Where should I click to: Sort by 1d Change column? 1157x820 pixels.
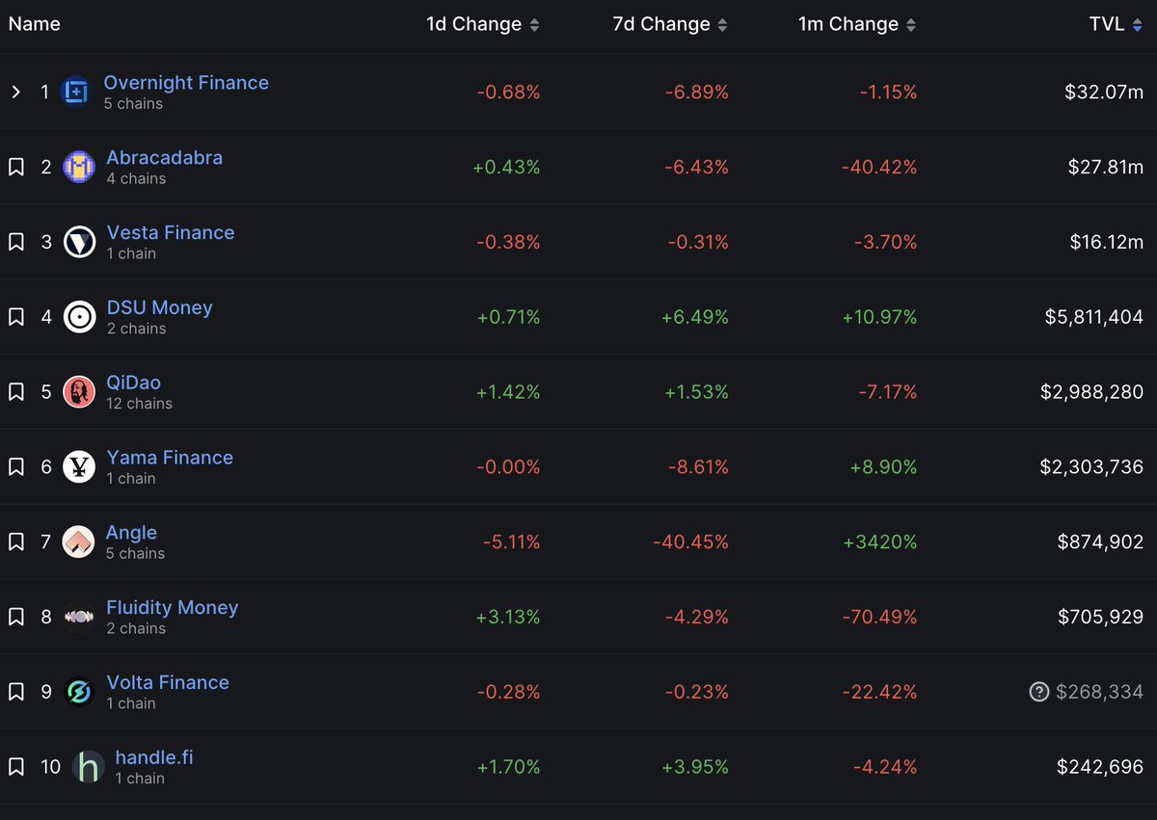tap(483, 24)
